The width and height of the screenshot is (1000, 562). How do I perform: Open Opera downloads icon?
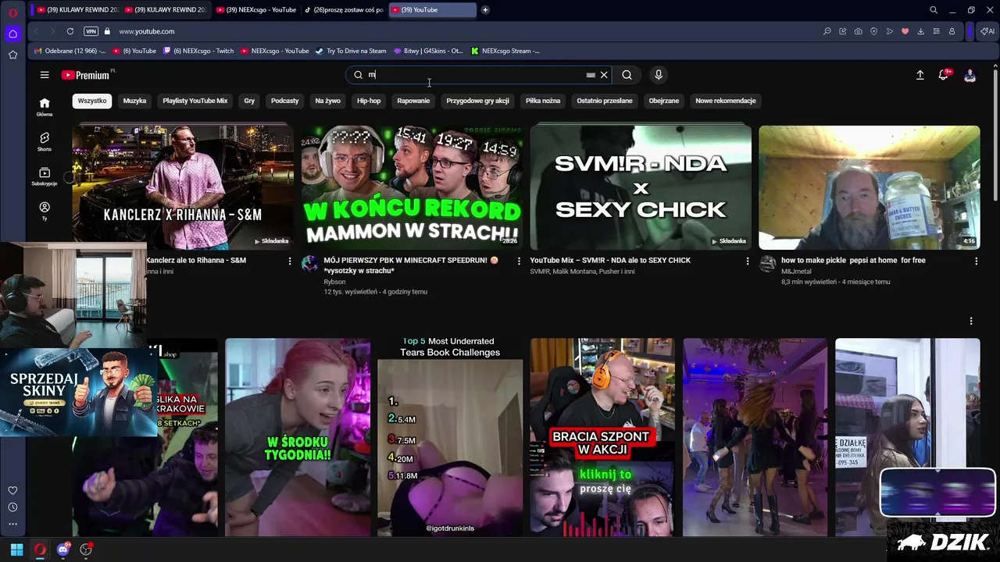point(920,31)
